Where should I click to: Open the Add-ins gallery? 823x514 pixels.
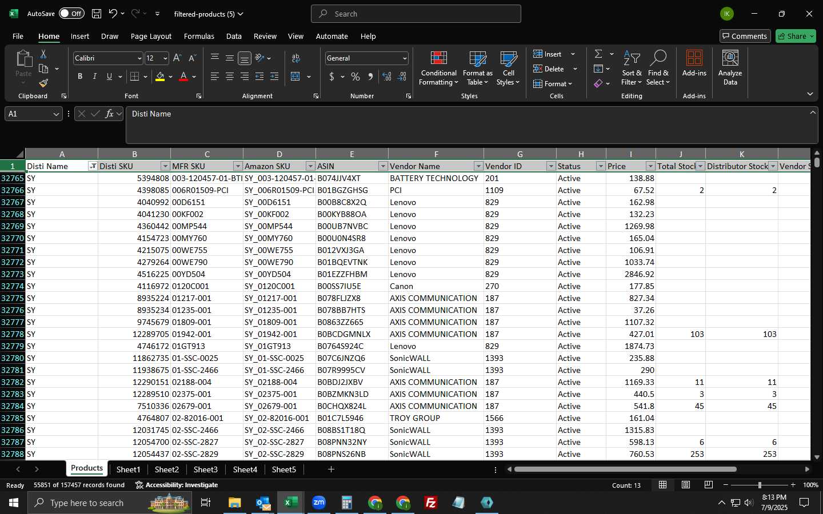click(x=694, y=64)
